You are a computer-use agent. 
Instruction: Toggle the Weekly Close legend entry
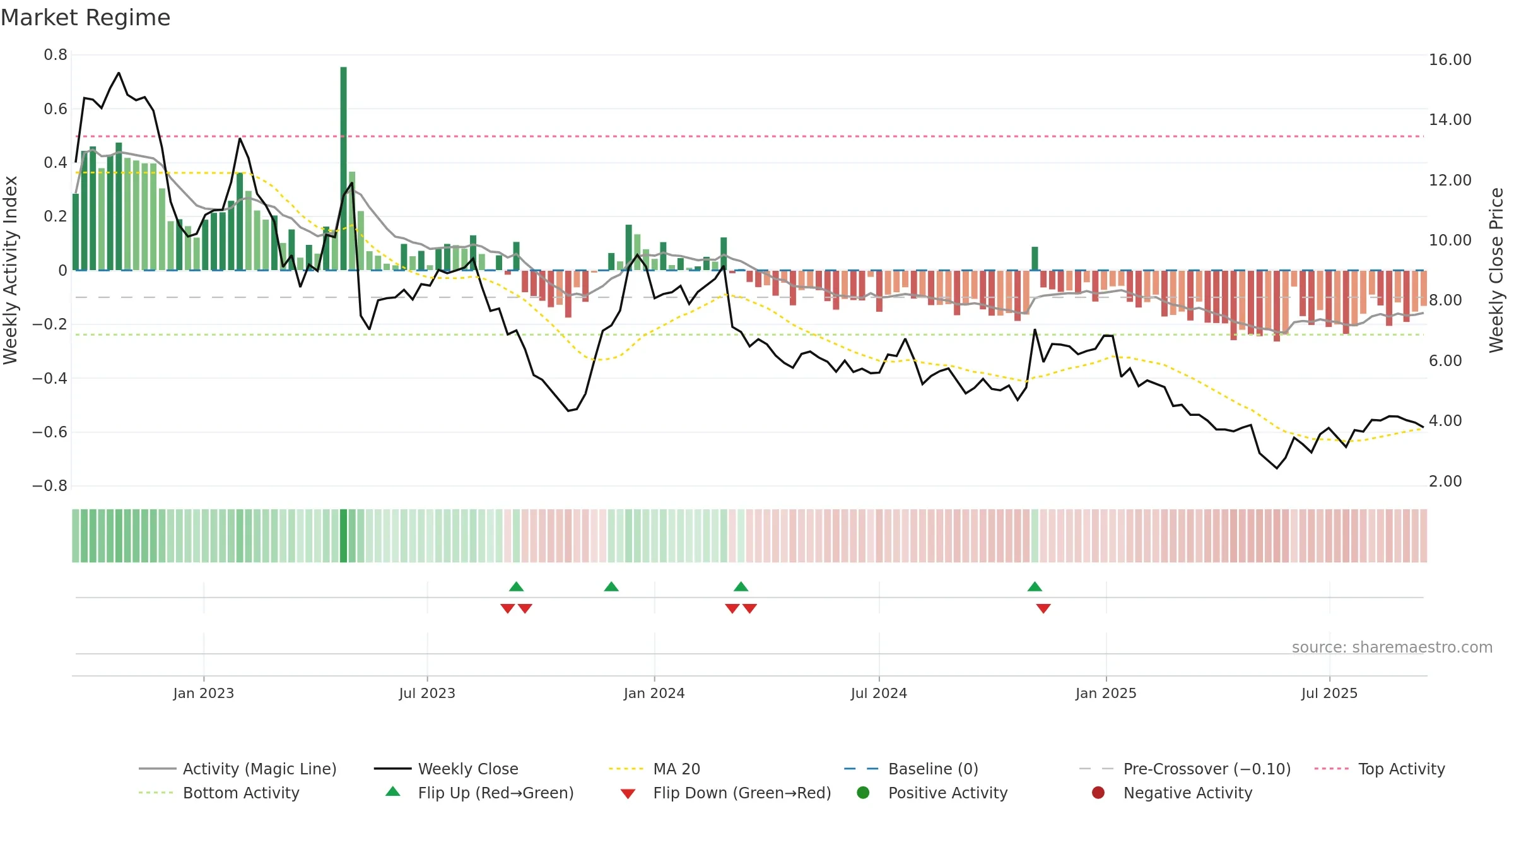pyautogui.click(x=446, y=769)
